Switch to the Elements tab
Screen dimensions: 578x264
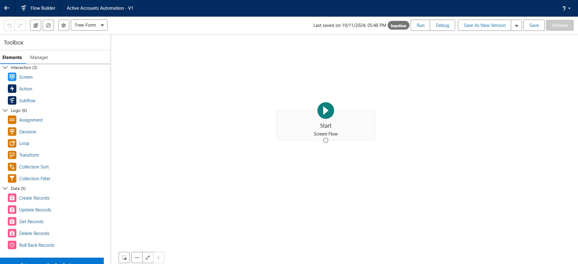[x=12, y=57]
